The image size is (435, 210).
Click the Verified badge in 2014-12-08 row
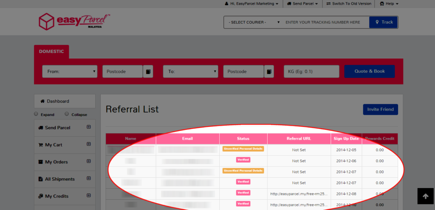tap(243, 193)
